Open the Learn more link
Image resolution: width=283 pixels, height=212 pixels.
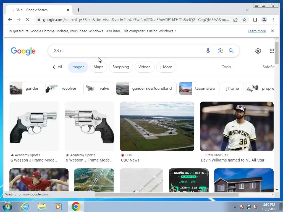pyautogui.click(x=257, y=31)
